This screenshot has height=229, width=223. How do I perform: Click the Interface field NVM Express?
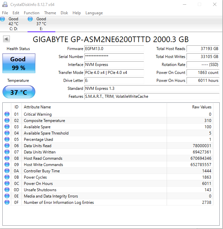[x=114, y=65]
